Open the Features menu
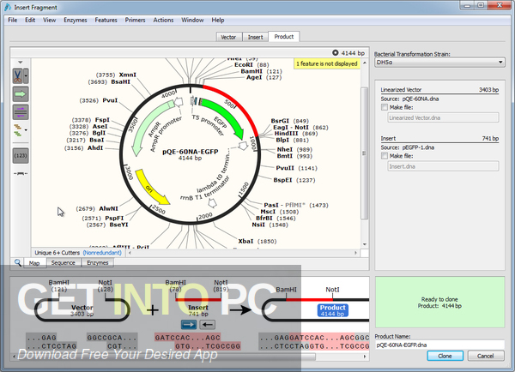Viewport: 515px width, 372px height. click(x=106, y=20)
